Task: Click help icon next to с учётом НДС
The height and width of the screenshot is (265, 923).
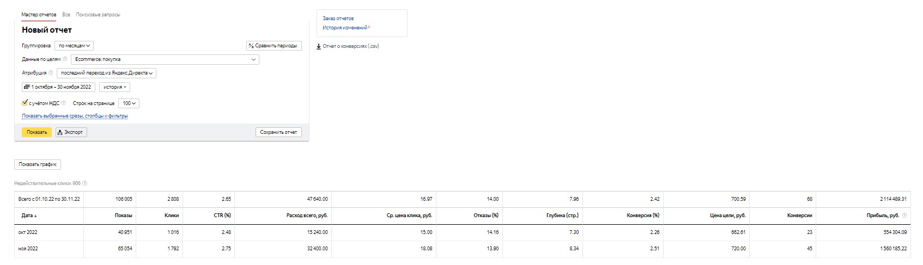Action: point(64,103)
